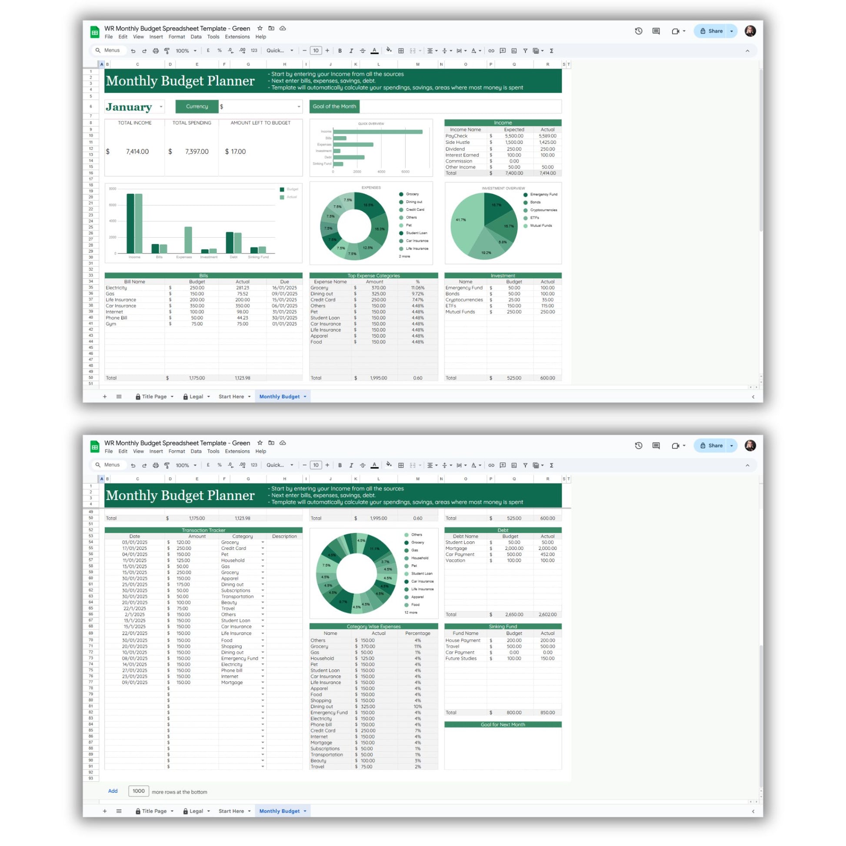
Task: Click cloud save status icon, top window
Action: click(283, 28)
